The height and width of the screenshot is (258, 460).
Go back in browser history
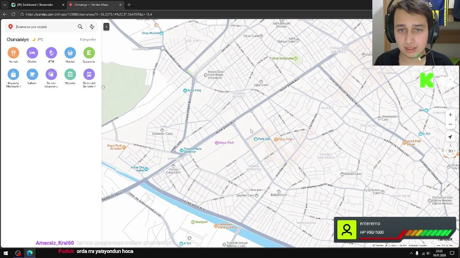coord(5,14)
